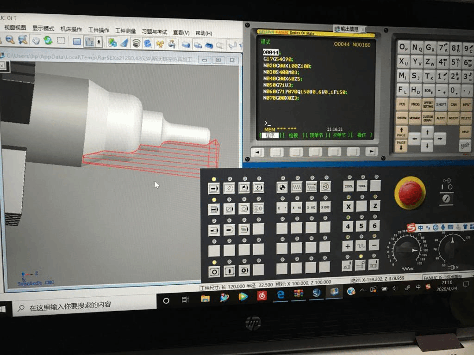The image size is (474, 355).
Task: Open the 显示模式 menu
Action: pos(43,28)
